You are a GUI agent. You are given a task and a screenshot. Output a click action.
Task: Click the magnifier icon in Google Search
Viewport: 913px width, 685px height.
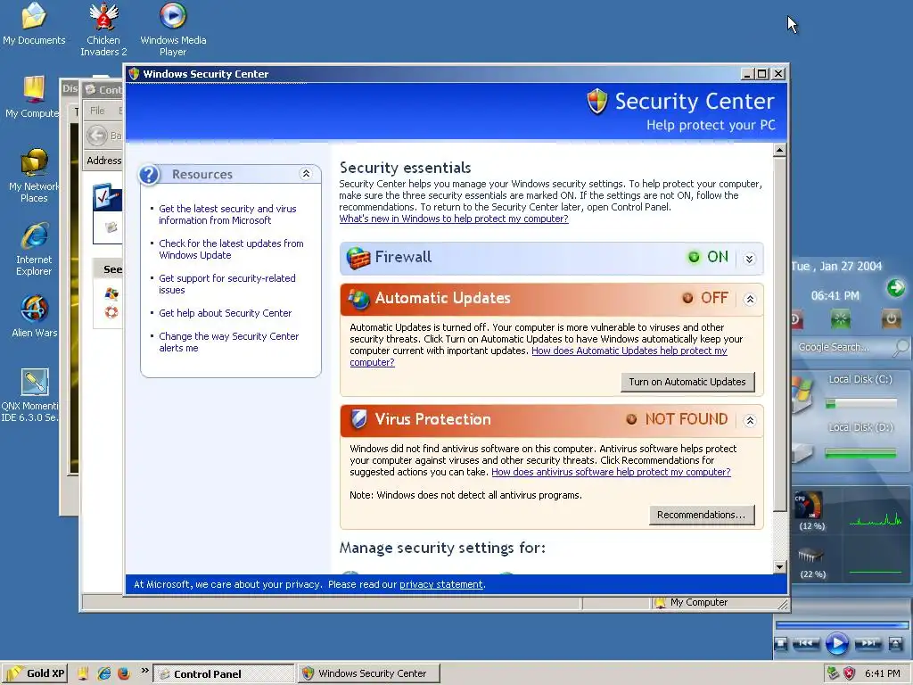point(901,347)
